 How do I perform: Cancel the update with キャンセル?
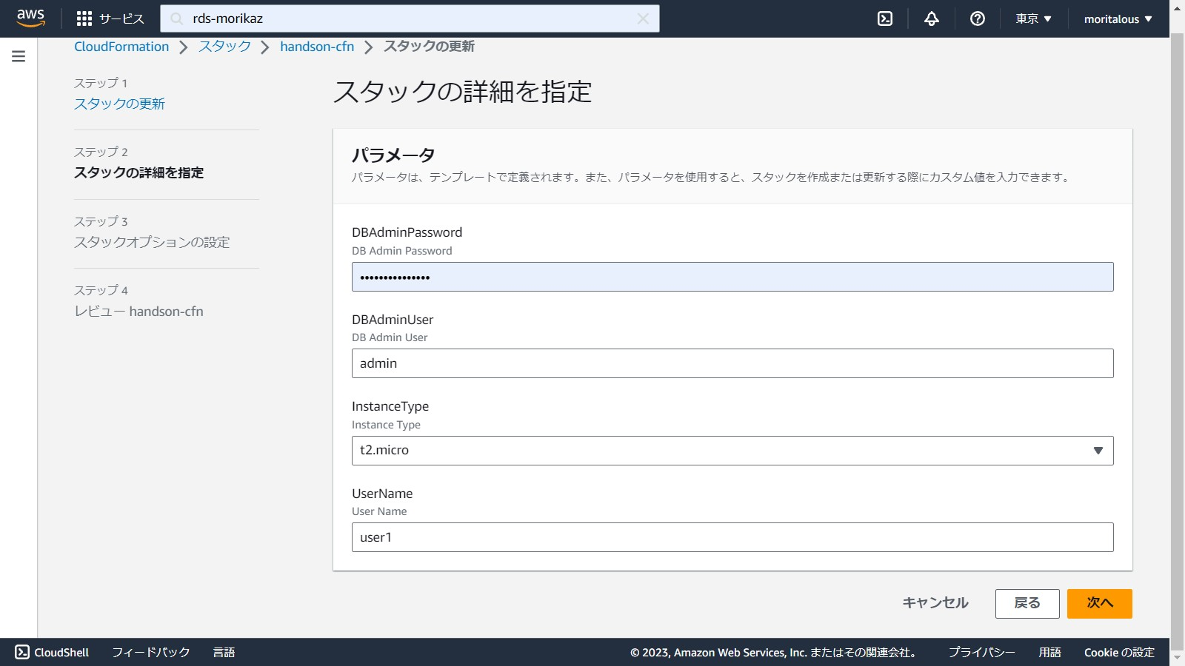pos(935,603)
